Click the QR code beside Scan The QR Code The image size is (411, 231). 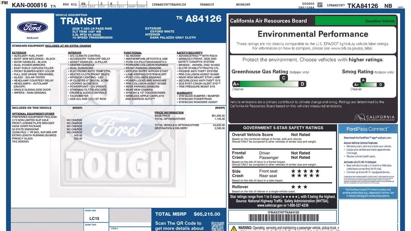tap(218, 226)
